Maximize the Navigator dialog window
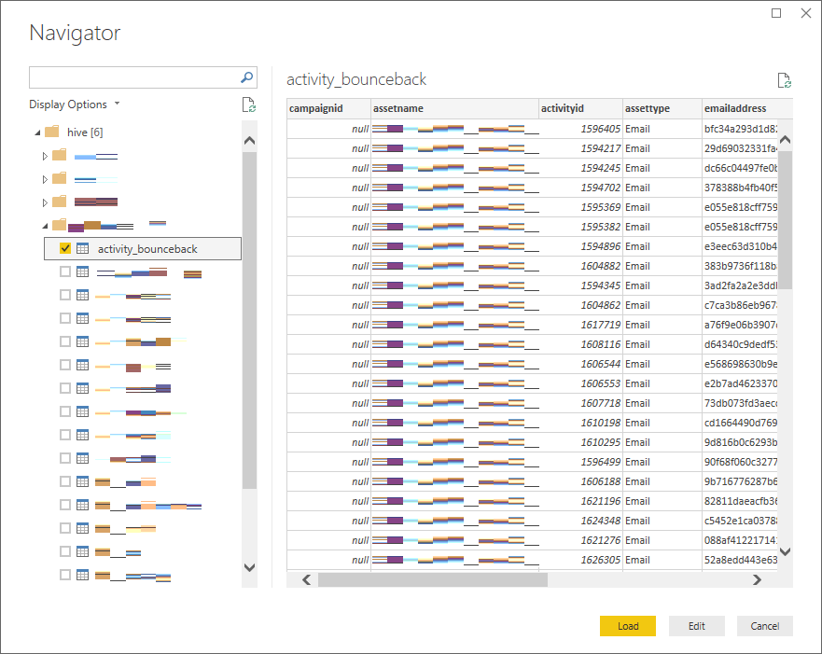 point(776,13)
